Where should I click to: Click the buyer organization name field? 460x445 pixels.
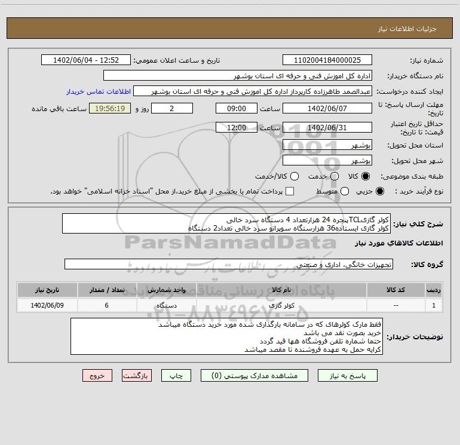coord(238,76)
